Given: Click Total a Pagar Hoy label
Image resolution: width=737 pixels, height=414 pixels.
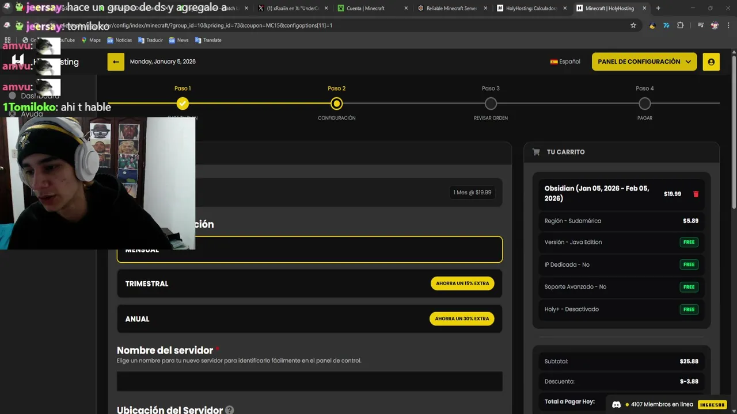Looking at the screenshot, I should pos(569,401).
